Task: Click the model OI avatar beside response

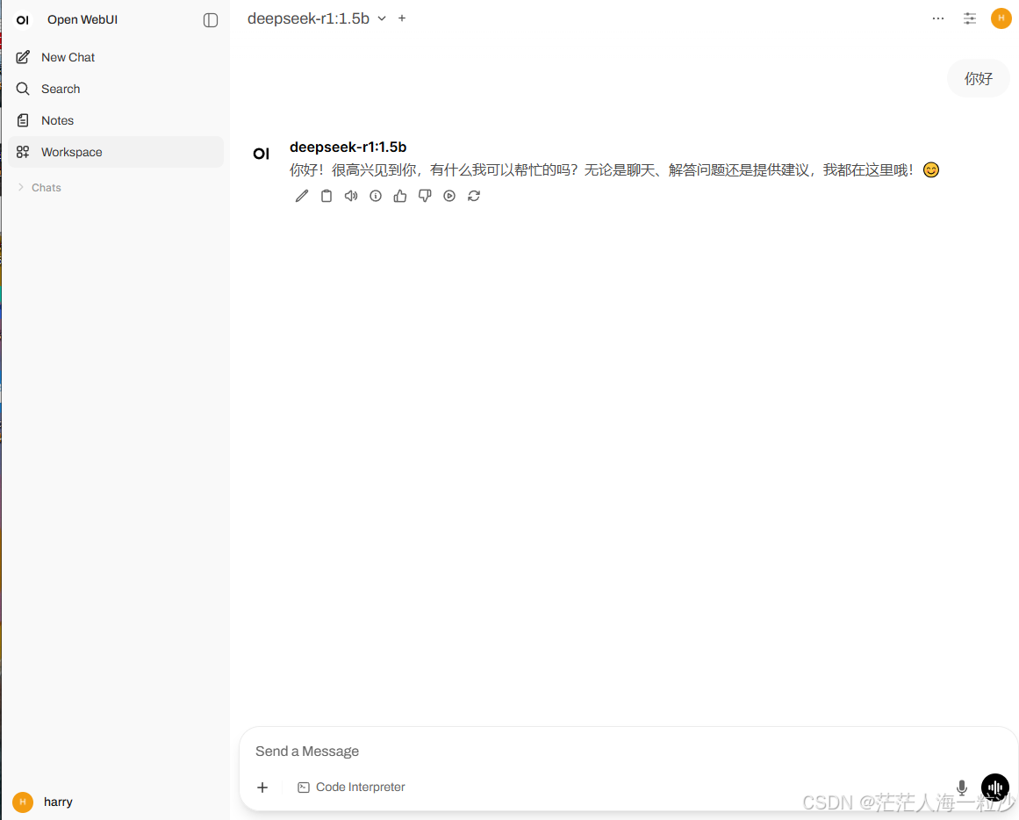Action: (262, 154)
